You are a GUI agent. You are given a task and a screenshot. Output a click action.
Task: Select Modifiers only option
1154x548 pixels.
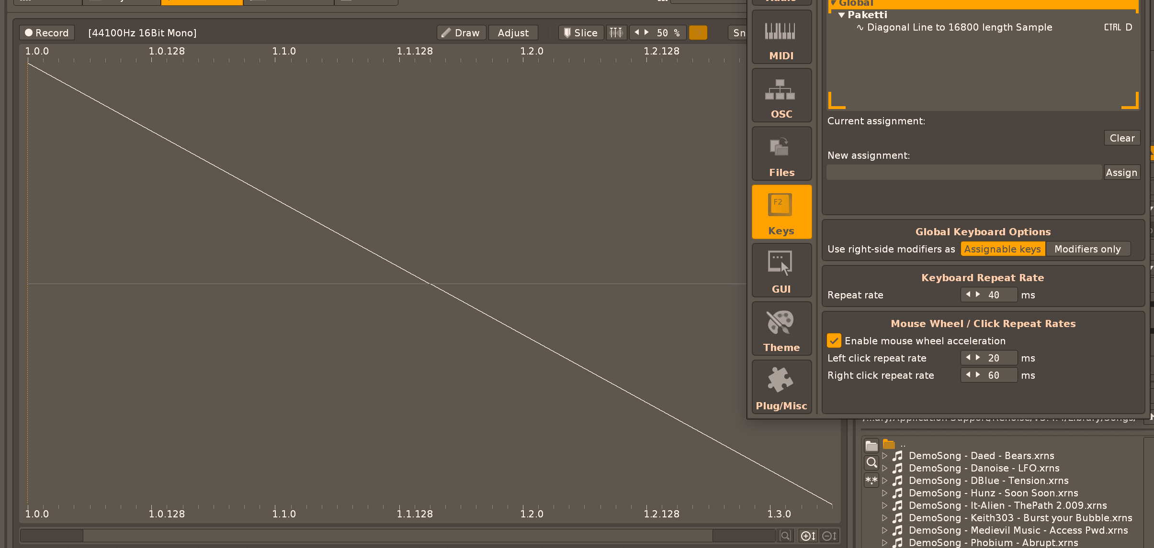pyautogui.click(x=1087, y=249)
